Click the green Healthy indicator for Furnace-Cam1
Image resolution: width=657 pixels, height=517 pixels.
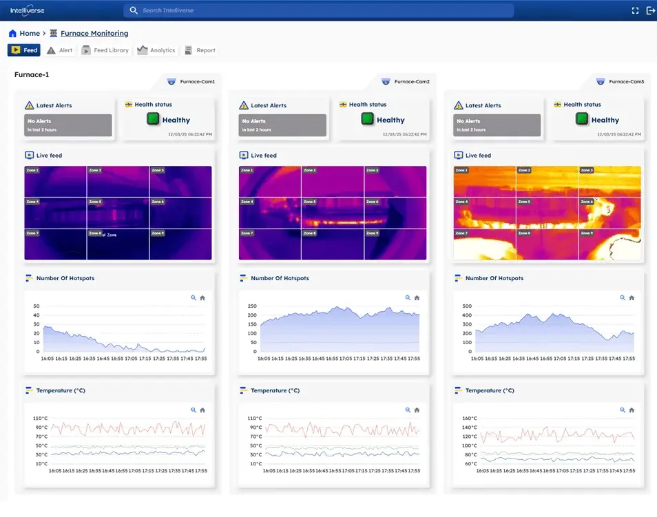click(152, 119)
